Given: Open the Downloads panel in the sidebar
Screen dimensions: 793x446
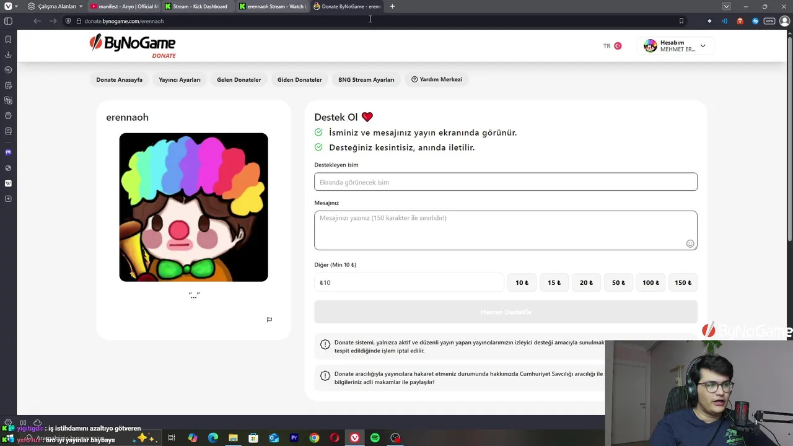Looking at the screenshot, I should pos(8,55).
